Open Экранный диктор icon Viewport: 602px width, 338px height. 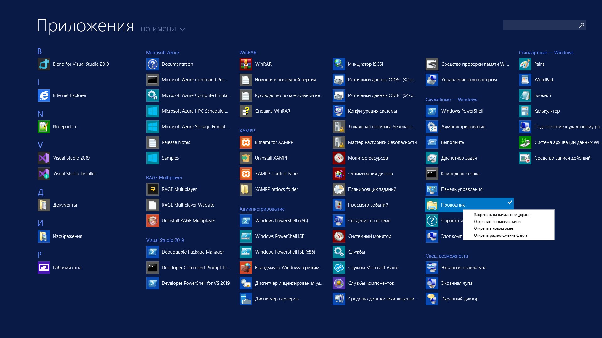click(432, 299)
